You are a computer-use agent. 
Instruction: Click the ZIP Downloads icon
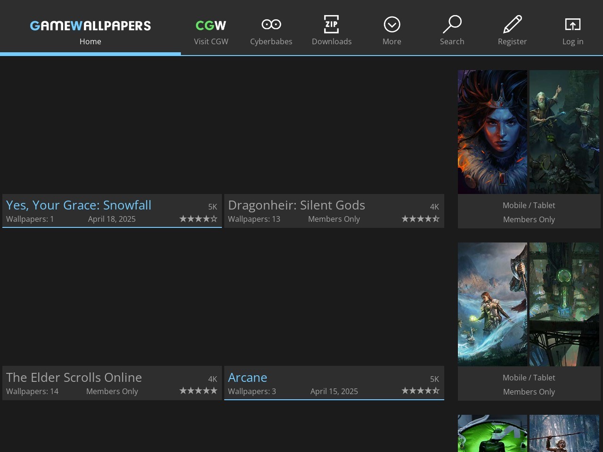click(x=331, y=24)
